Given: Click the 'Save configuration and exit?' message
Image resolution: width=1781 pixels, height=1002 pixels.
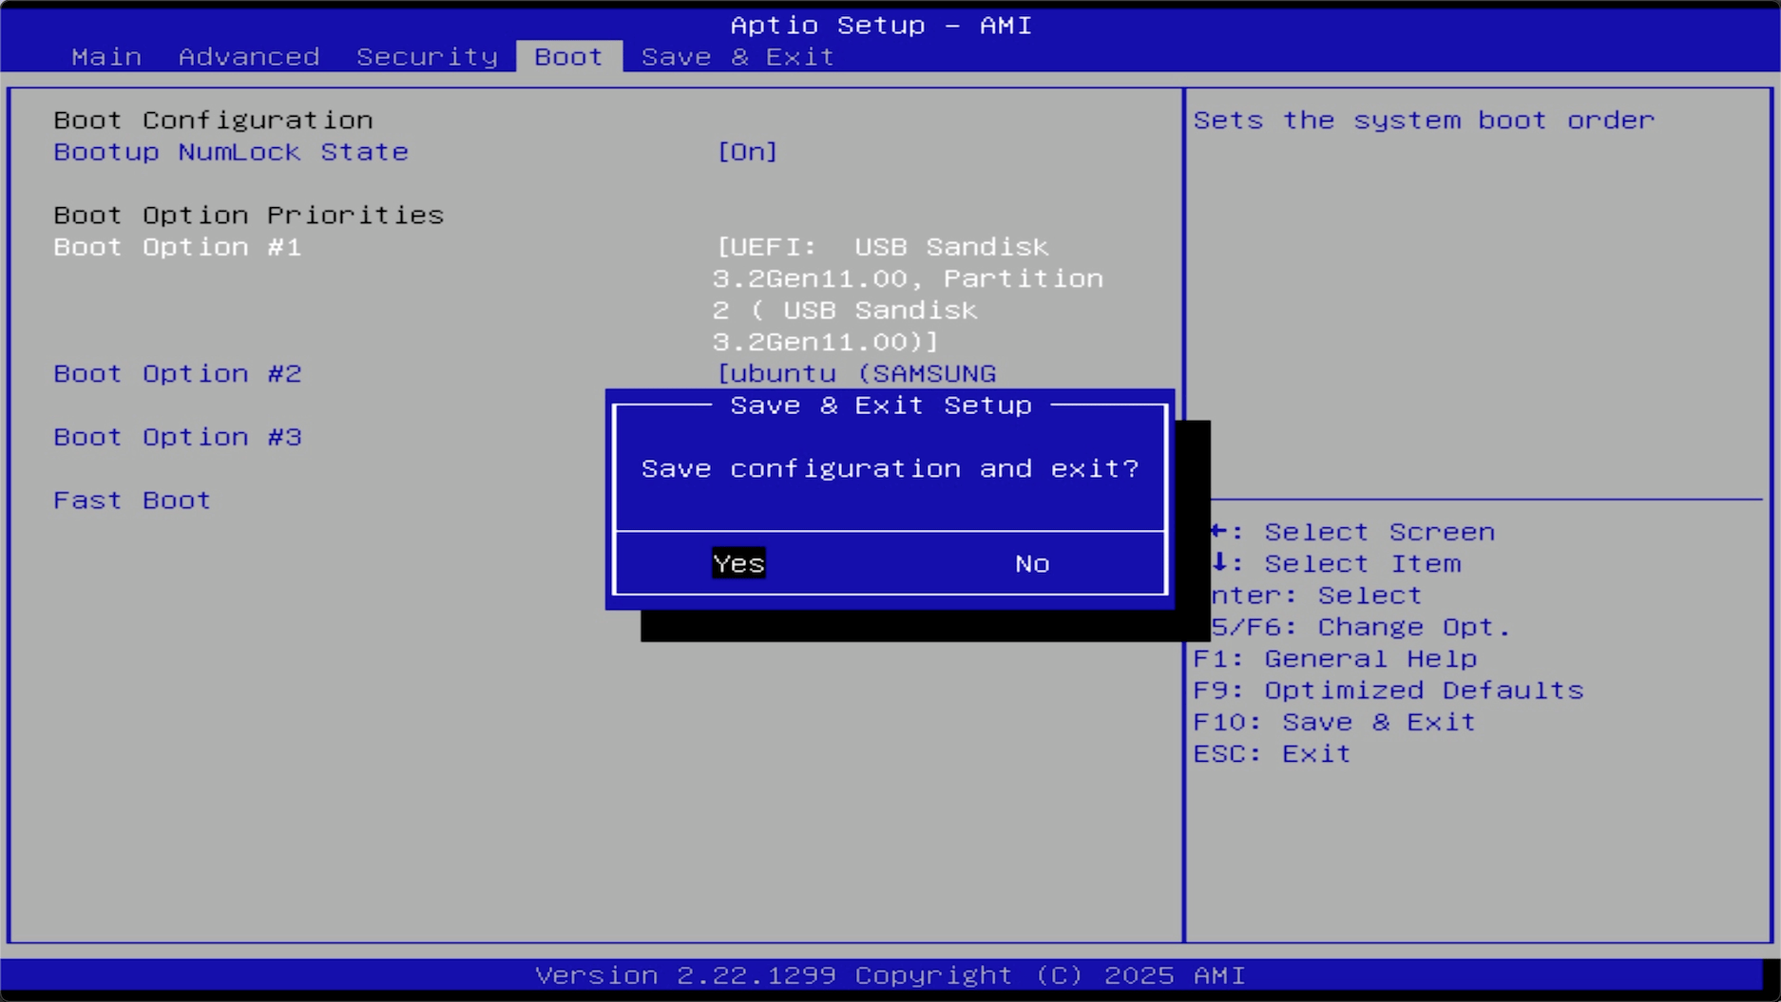Looking at the screenshot, I should pos(890,469).
